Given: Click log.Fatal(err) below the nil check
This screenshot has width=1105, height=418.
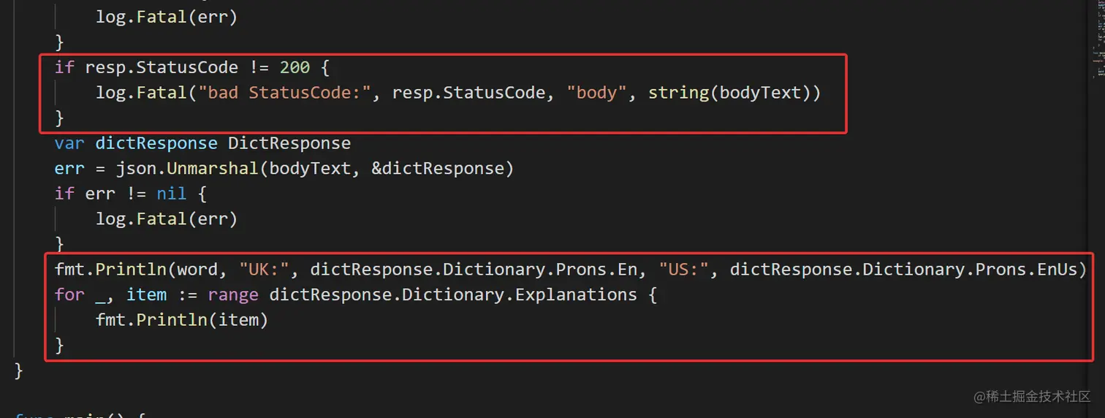Looking at the screenshot, I should (x=166, y=218).
